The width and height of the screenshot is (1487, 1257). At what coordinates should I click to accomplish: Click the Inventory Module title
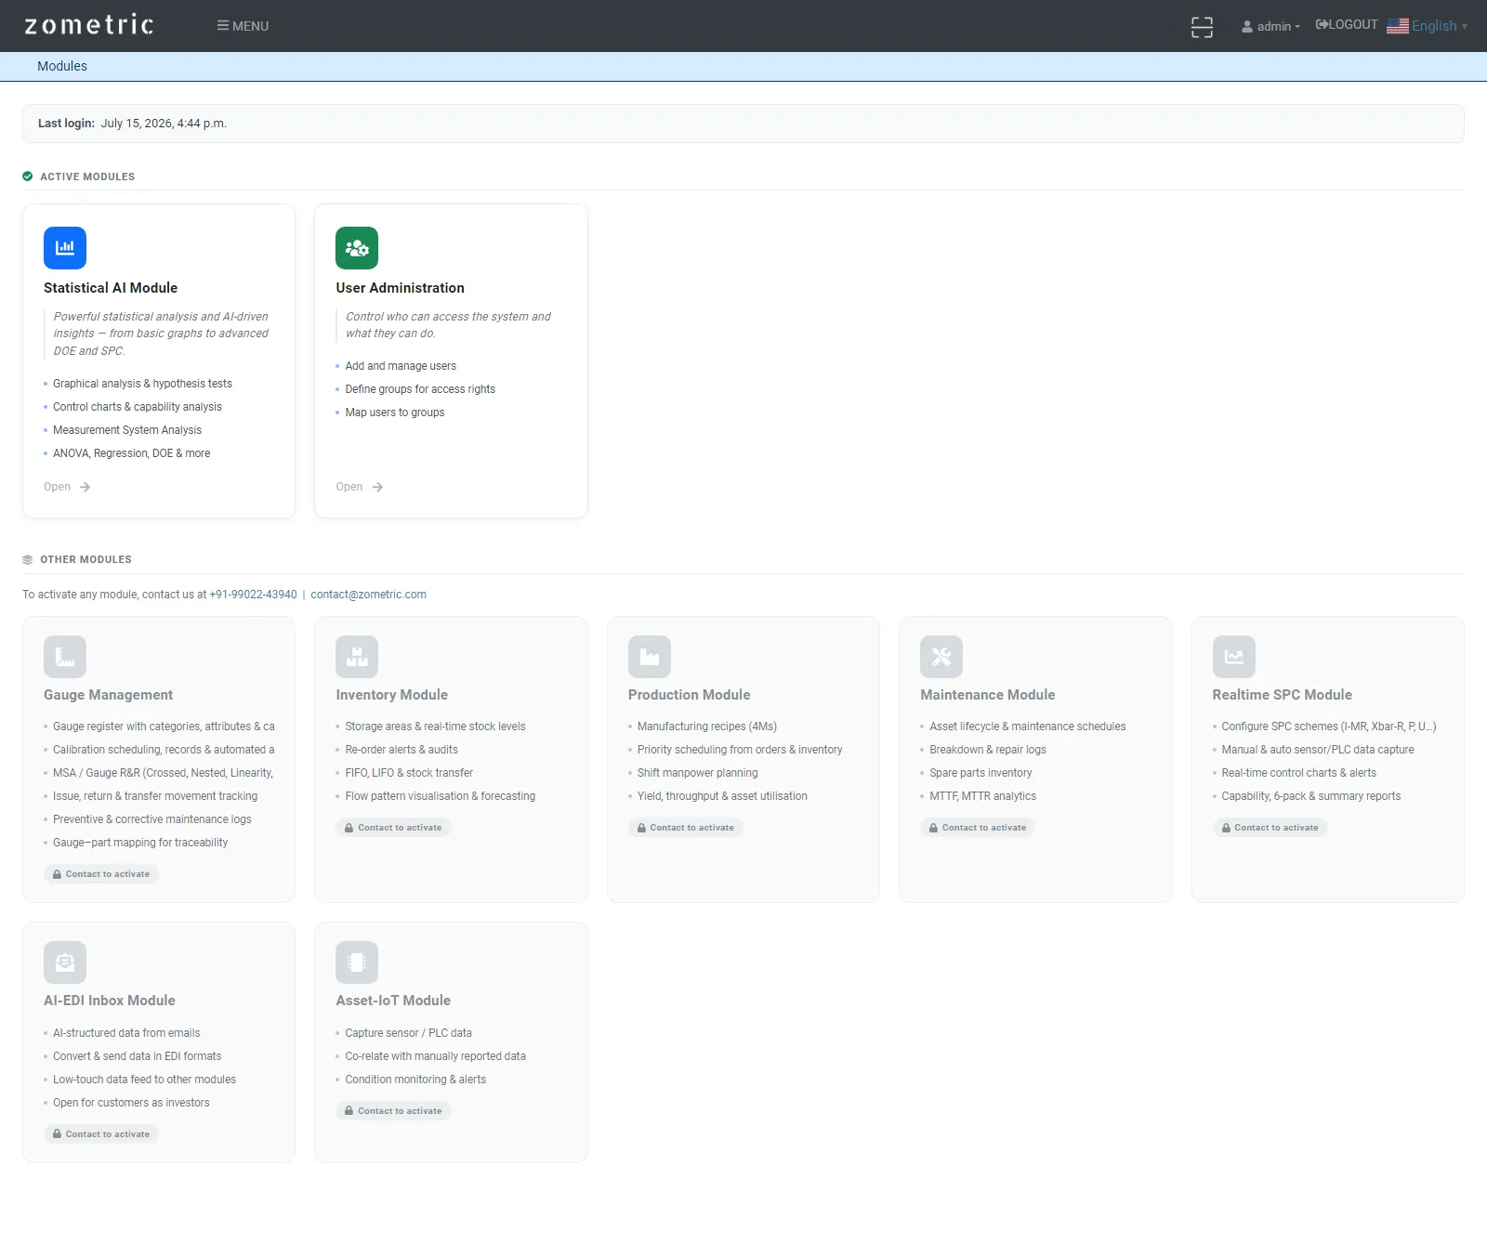click(391, 695)
